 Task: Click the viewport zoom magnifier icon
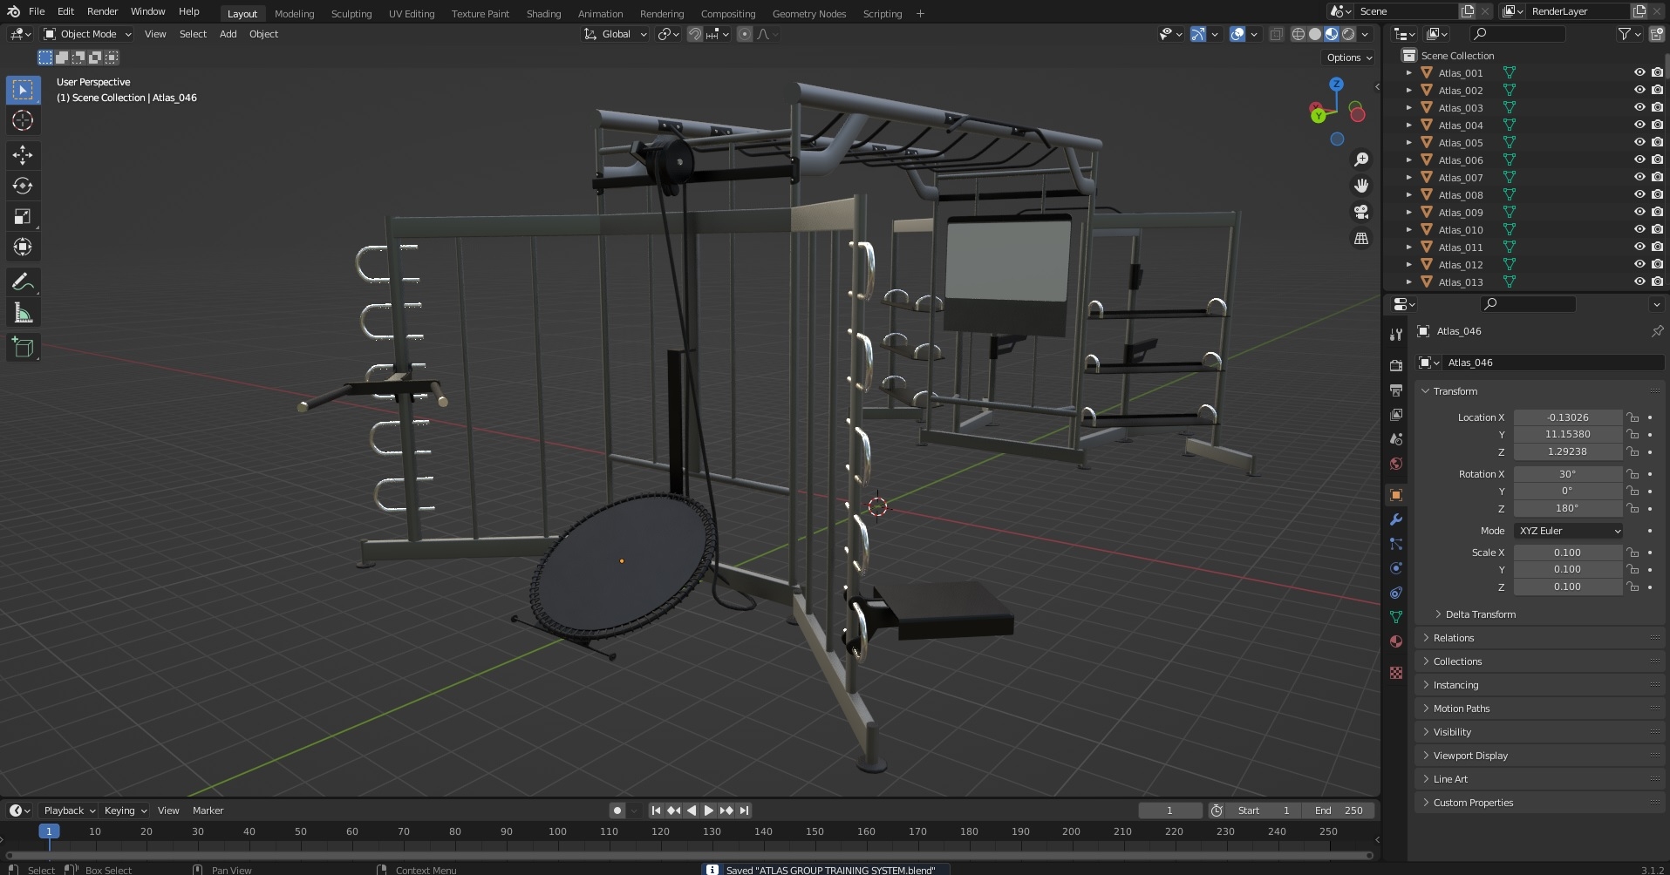[x=1360, y=159]
